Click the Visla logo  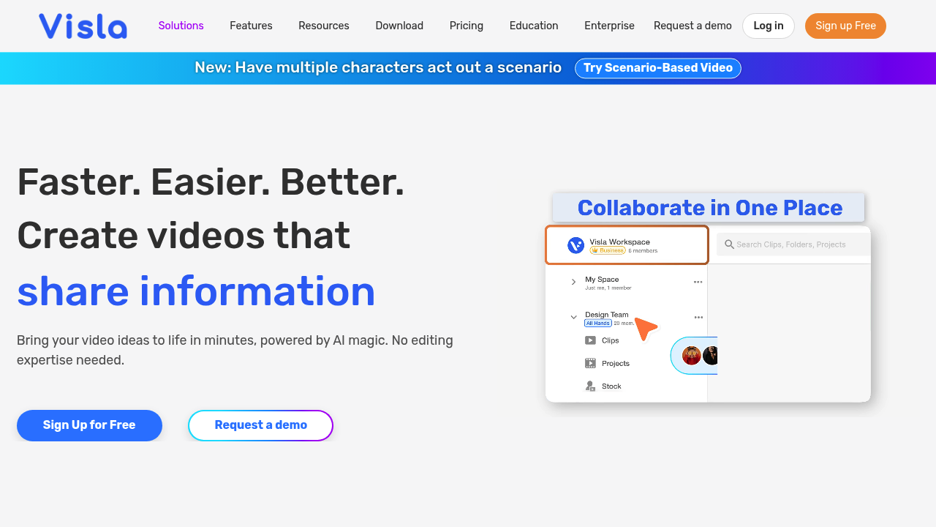pyautogui.click(x=83, y=26)
